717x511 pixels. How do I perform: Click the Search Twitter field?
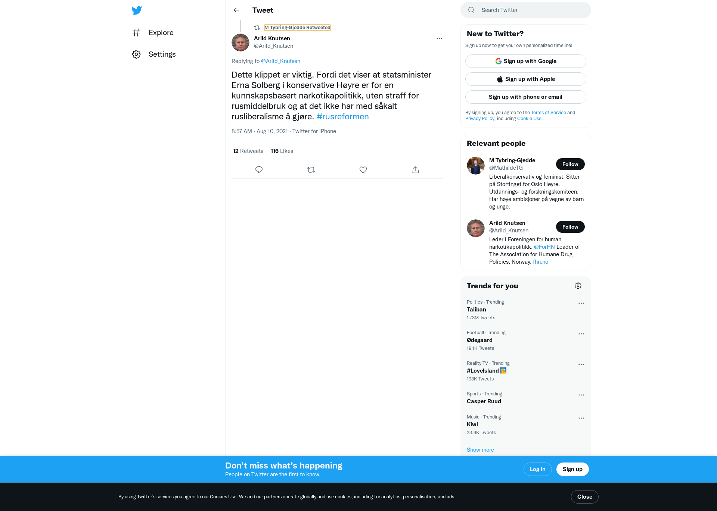point(526,10)
